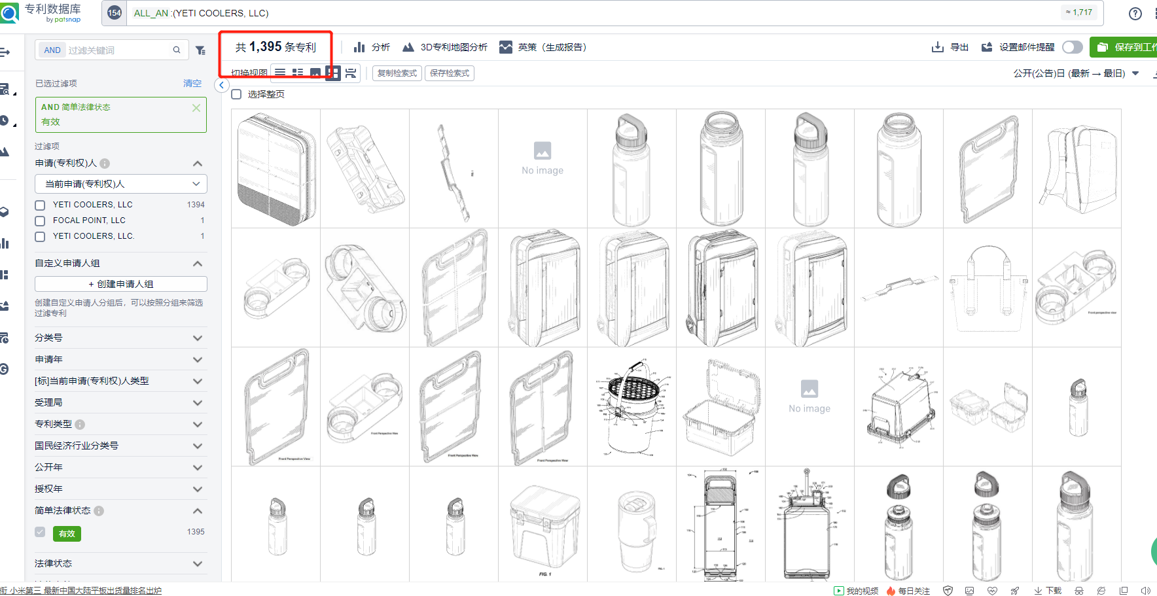The width and height of the screenshot is (1157, 596).
Task: Click the search query input field
Action: click(458, 12)
